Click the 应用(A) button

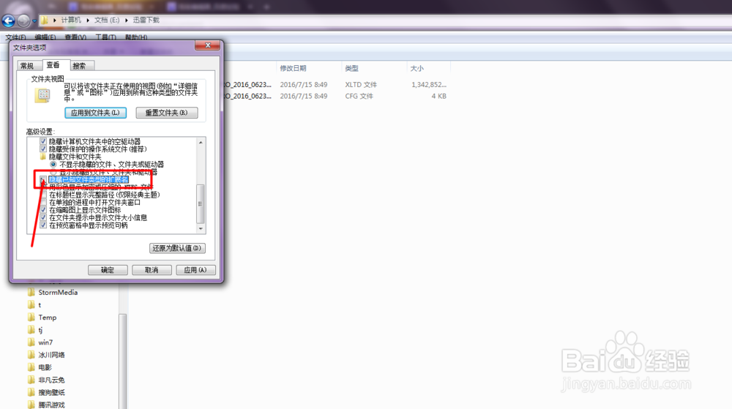(x=195, y=270)
